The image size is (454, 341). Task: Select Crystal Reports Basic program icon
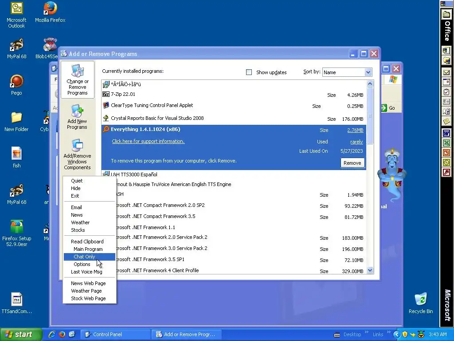pyautogui.click(x=106, y=118)
